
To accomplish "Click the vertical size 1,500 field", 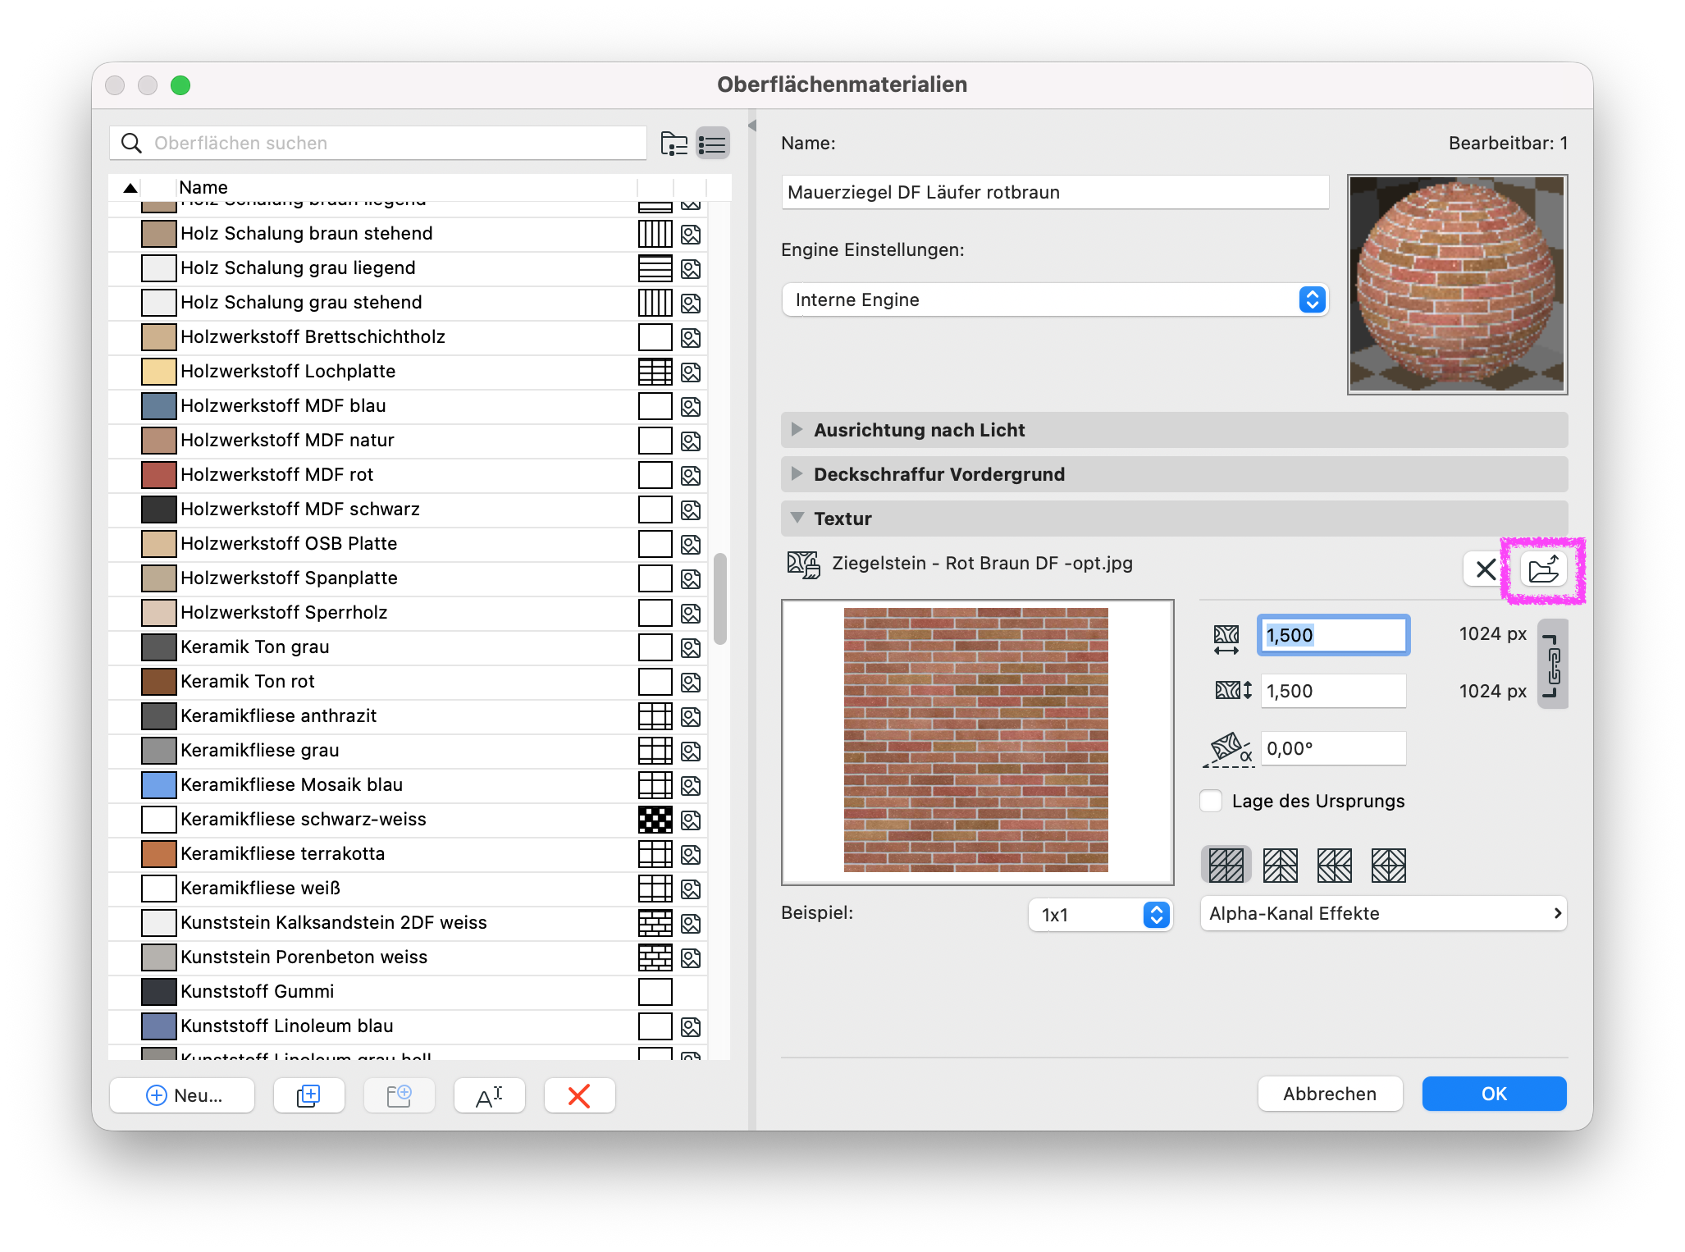I will click(x=1333, y=691).
